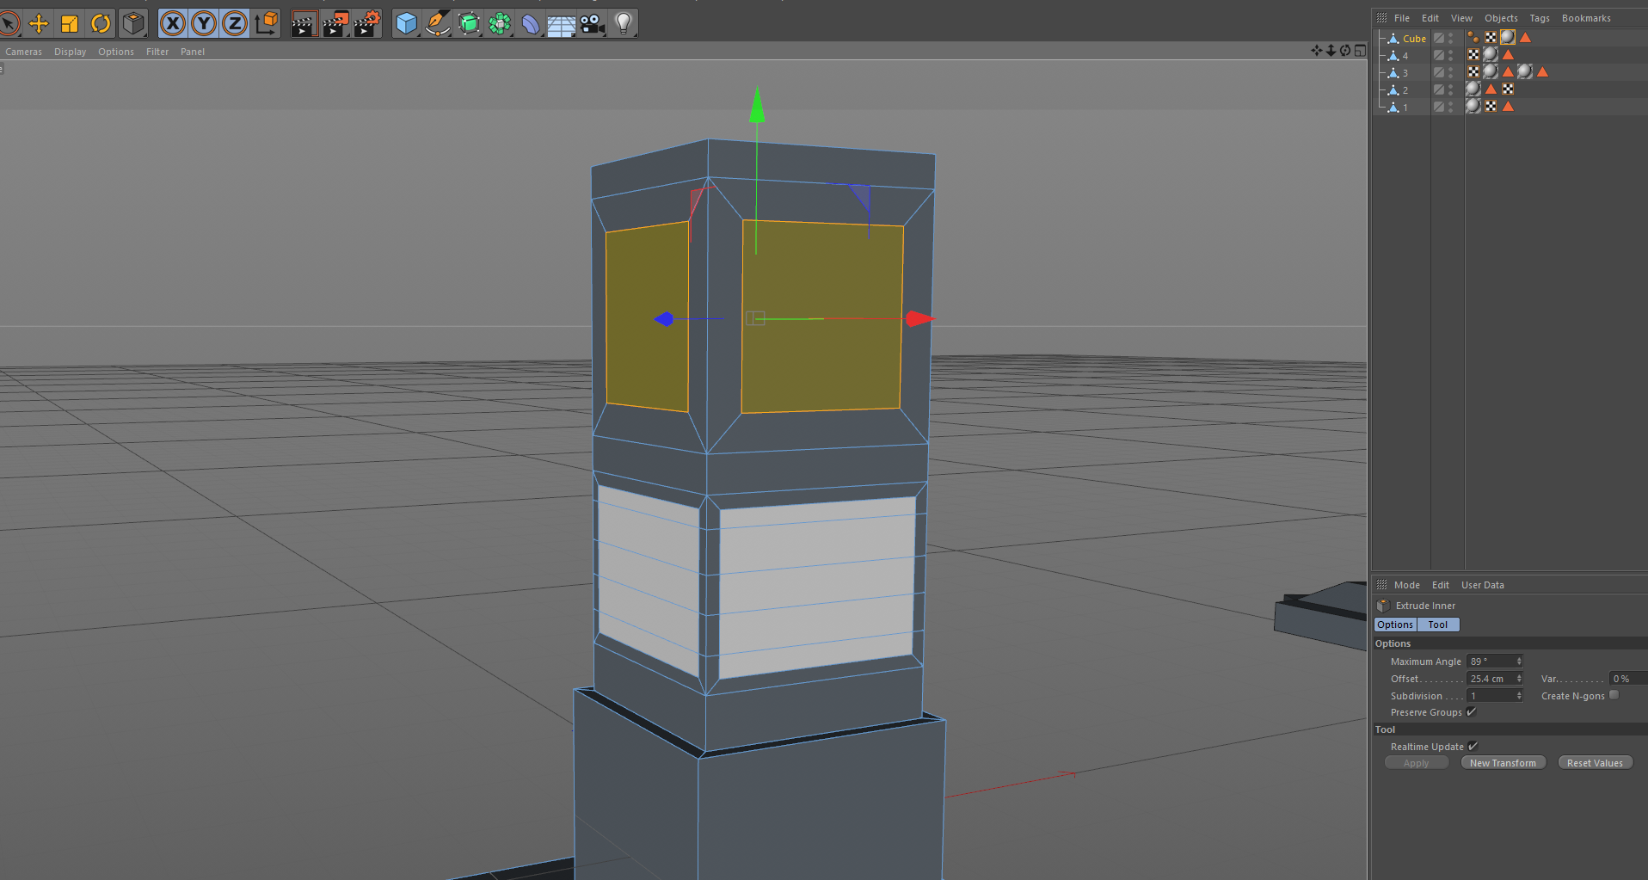
Task: Click highlighted material tag on Cube
Action: [x=1508, y=37]
